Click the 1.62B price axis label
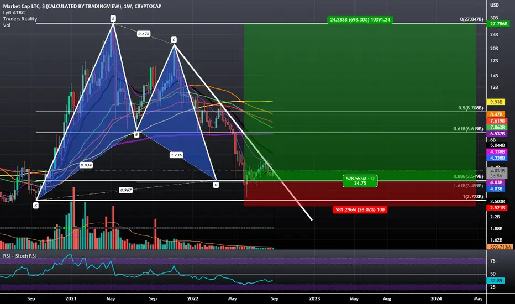The image size is (515, 304). (496, 240)
